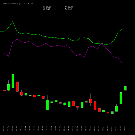Click the last green candlestick for 11 Sep
Viewport: 135px width, 135px height.
[x=125, y=88]
